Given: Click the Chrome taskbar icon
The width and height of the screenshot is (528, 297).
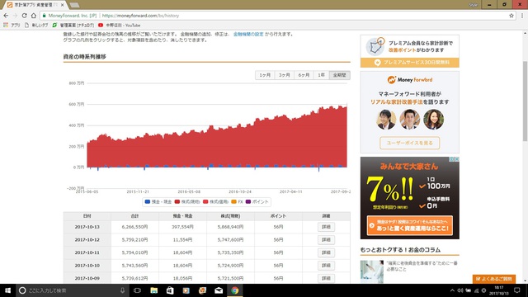Looking at the screenshot, I should [x=234, y=290].
